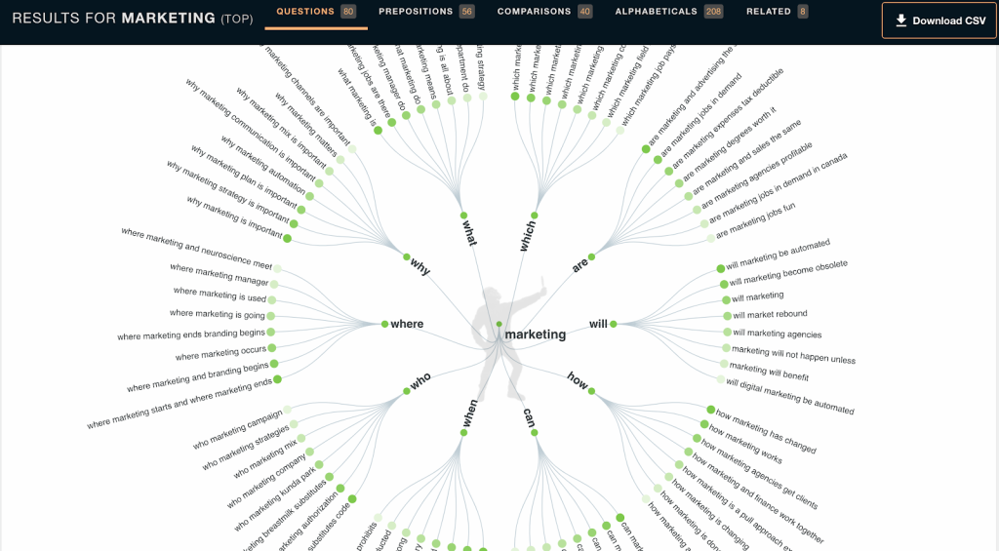The height and width of the screenshot is (551, 999).
Task: Select the Questions tab
Action: point(316,12)
